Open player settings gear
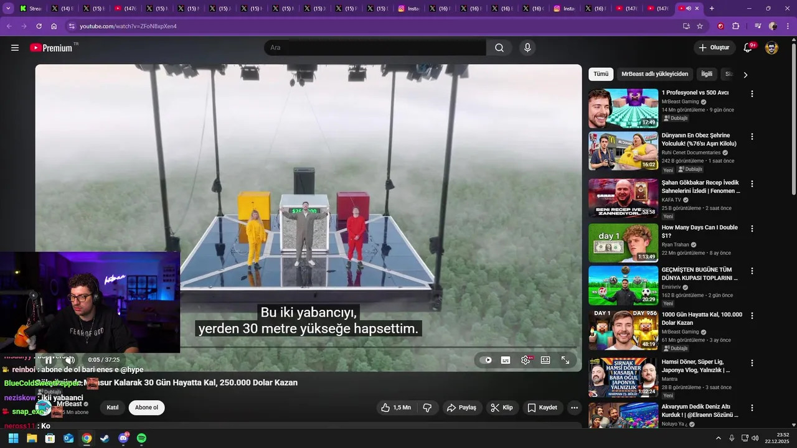The image size is (797, 448). coord(526,360)
